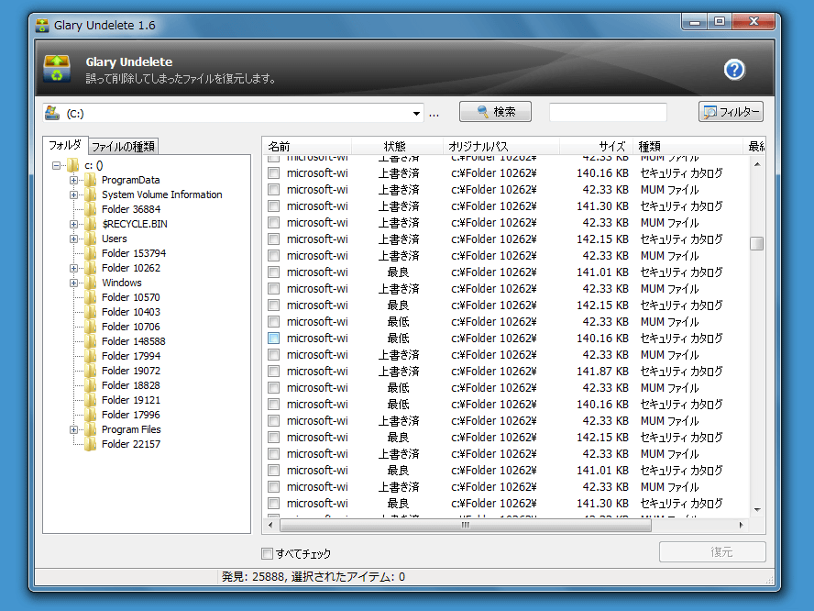Click the down arrow of the vertical scrollbar
The height and width of the screenshot is (611, 814).
(x=757, y=510)
